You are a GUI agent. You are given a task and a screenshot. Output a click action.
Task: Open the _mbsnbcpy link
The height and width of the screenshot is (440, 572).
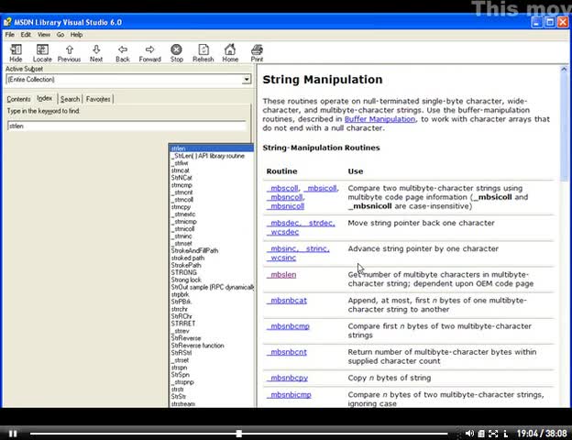[x=288, y=379]
